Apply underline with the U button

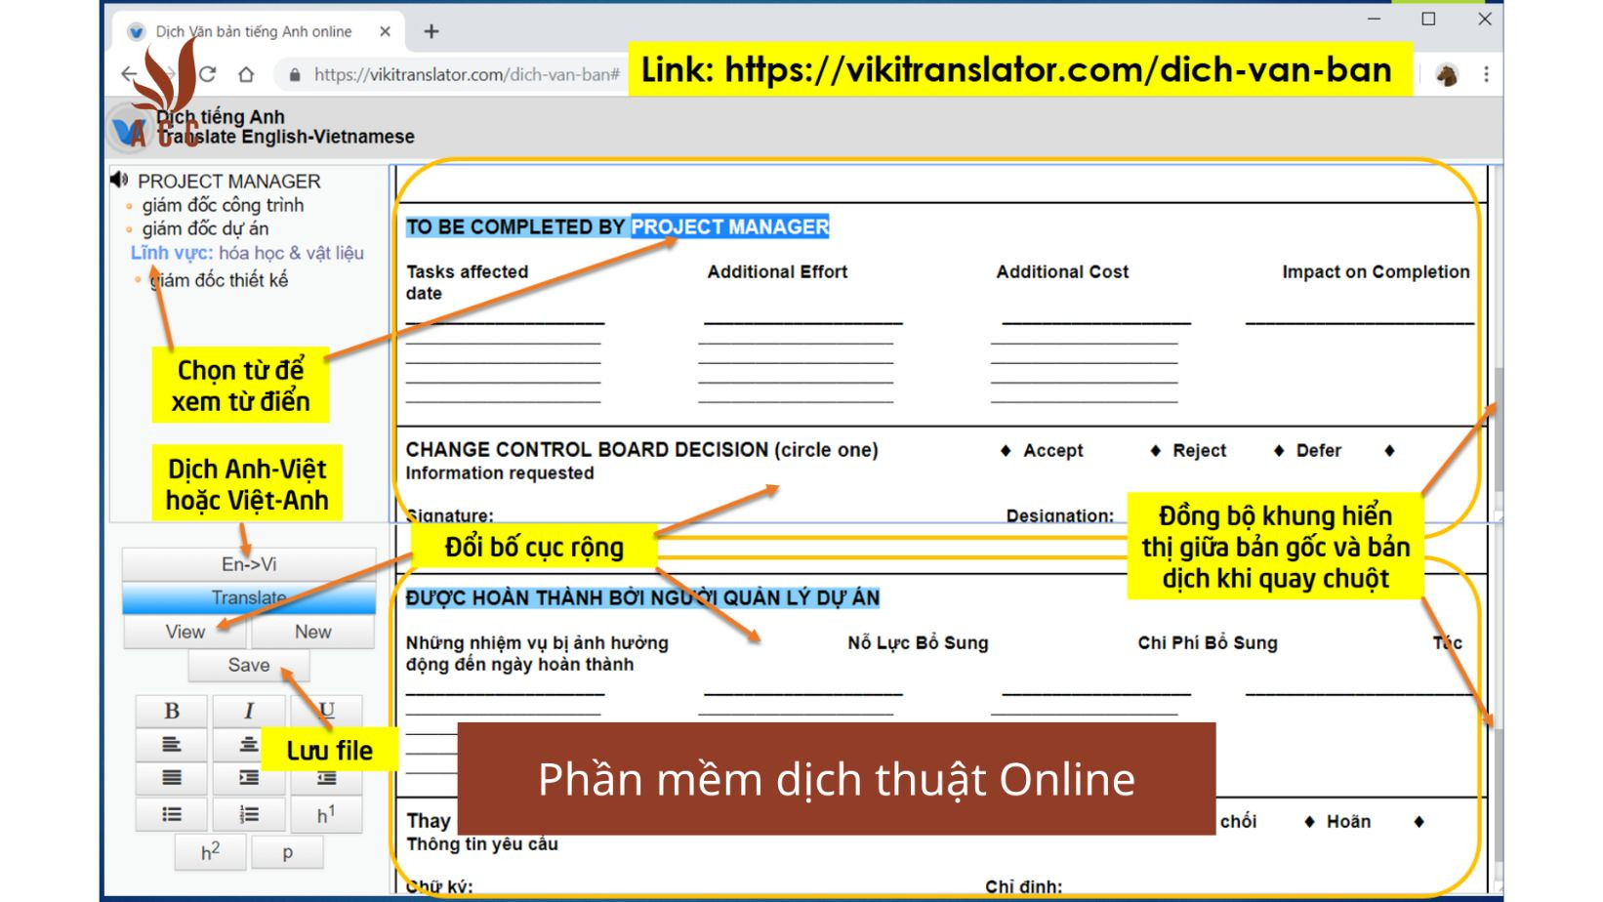coord(326,710)
